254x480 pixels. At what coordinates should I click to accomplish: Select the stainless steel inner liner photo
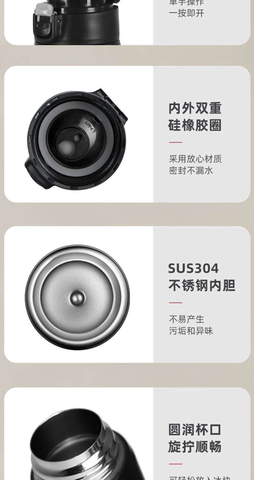(x=77, y=297)
